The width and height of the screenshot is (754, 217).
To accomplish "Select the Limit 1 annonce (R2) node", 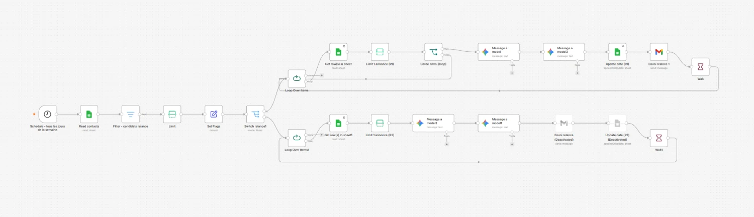I will 380,123.
